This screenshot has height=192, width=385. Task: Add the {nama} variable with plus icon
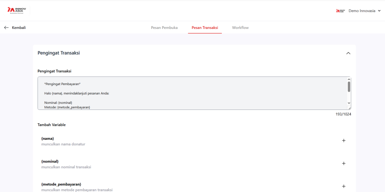click(x=343, y=141)
